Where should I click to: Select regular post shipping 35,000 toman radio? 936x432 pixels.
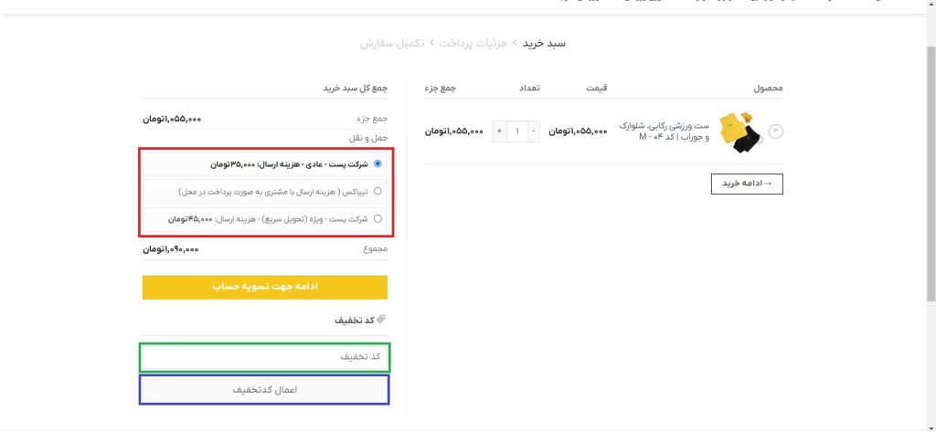(x=378, y=164)
